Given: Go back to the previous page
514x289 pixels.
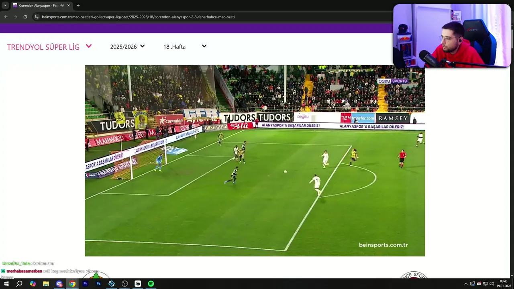Looking at the screenshot, I should click(6, 17).
